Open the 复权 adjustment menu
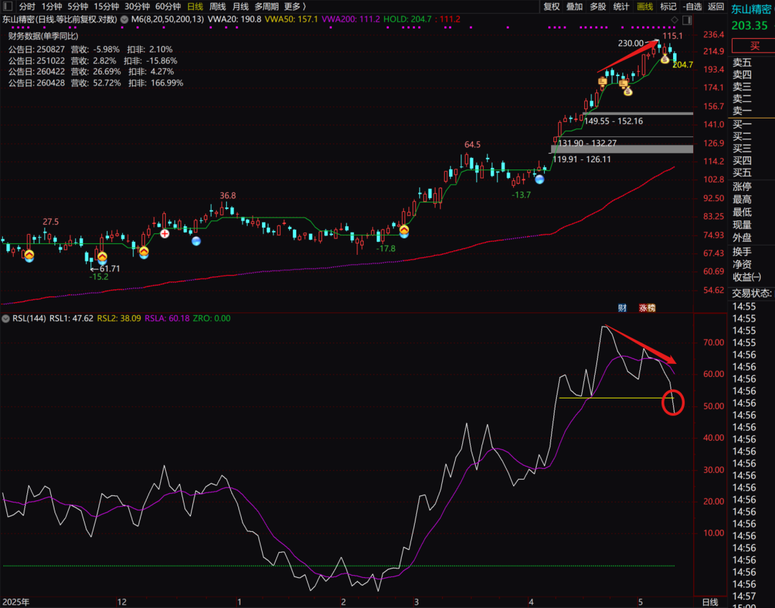The width and height of the screenshot is (775, 608). coord(552,6)
